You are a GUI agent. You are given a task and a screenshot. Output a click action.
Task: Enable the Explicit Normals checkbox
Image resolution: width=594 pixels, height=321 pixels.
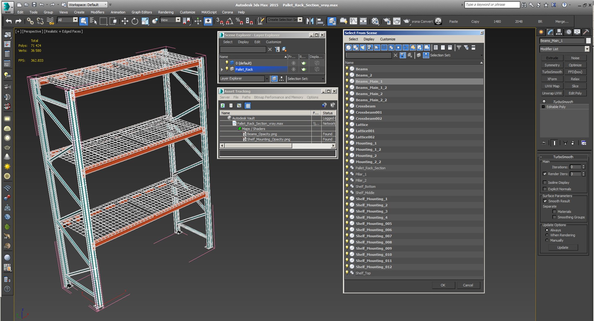point(545,189)
